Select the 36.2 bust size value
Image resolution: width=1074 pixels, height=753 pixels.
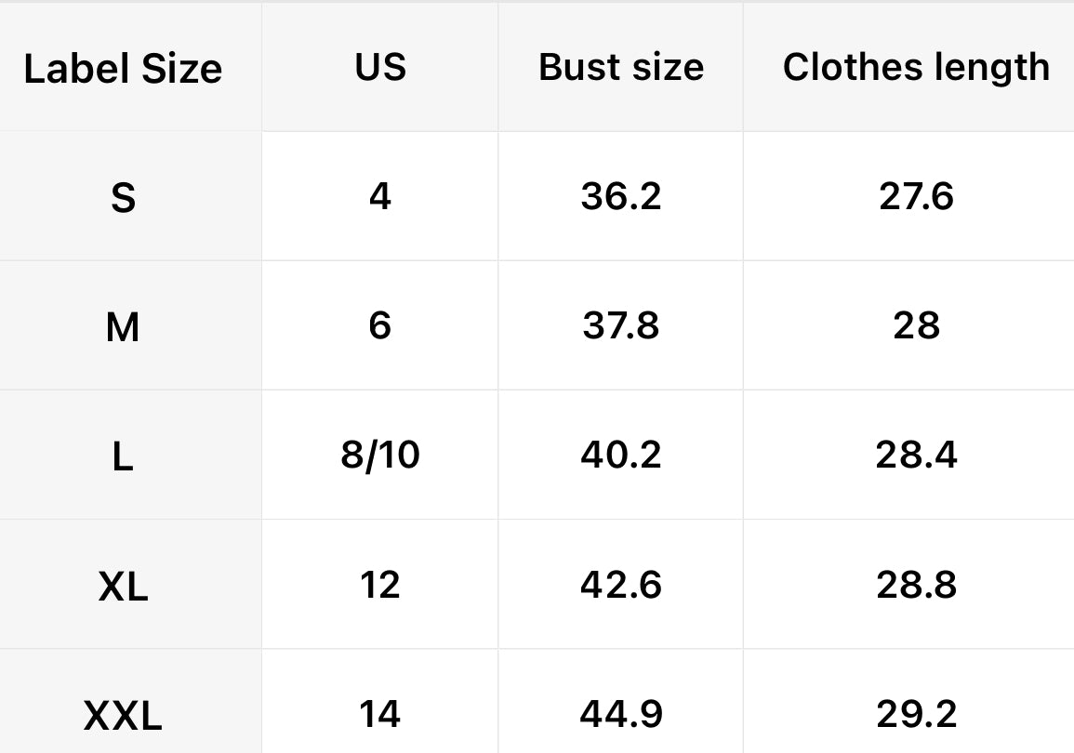pos(621,196)
